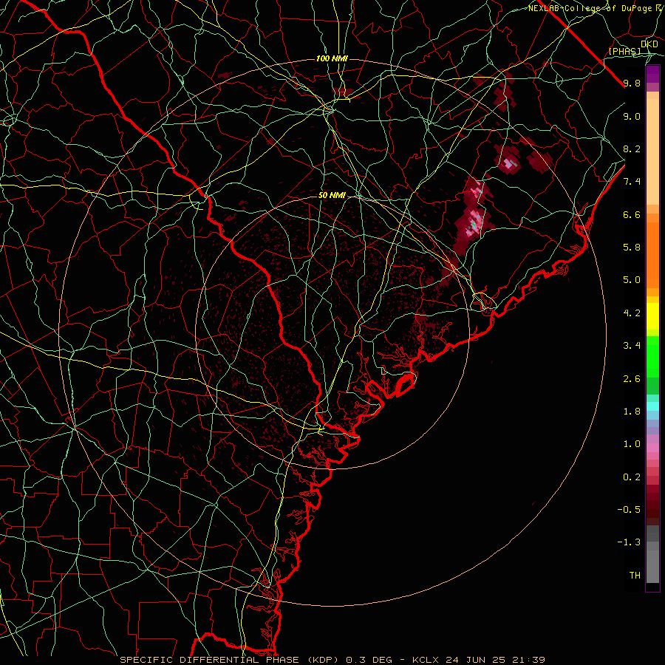Viewport: 665px width, 665px height.
Task: Click the 1.0 scale value
Action: coord(632,444)
